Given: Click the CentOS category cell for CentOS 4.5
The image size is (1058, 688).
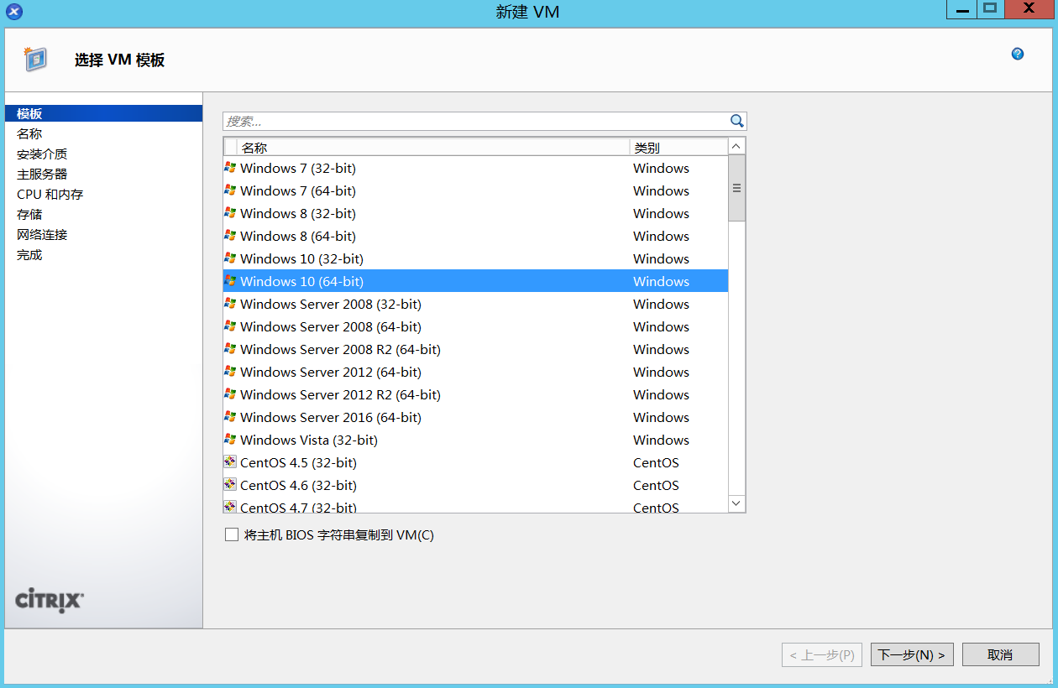Looking at the screenshot, I should click(656, 462).
